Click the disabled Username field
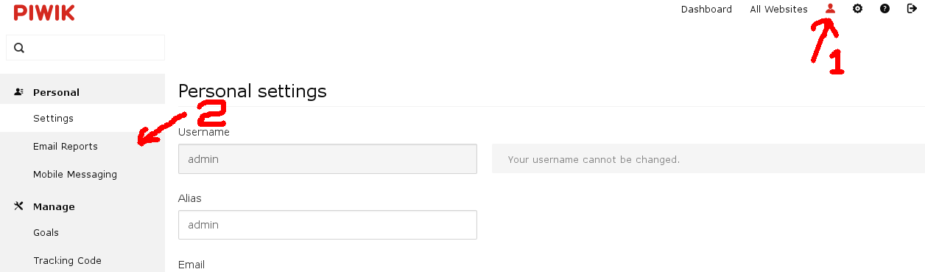This screenshot has height=272, width=925. [328, 158]
